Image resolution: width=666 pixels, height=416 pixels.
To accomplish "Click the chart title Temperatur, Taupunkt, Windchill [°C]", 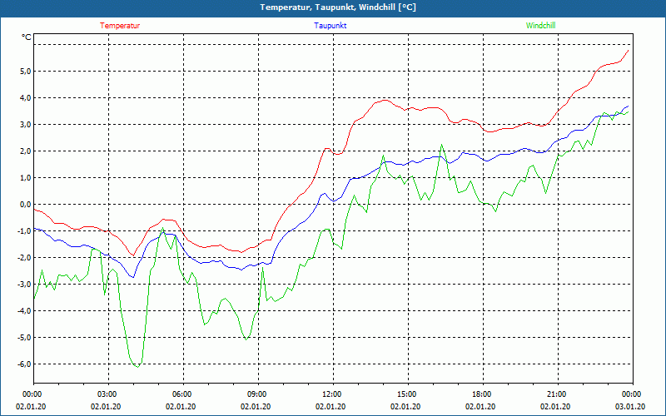I will click(x=338, y=7).
